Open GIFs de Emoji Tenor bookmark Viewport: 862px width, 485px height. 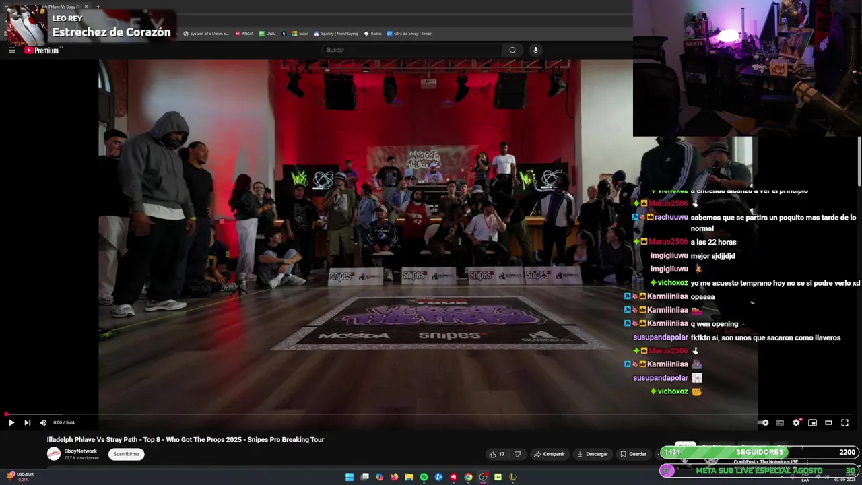tap(409, 34)
